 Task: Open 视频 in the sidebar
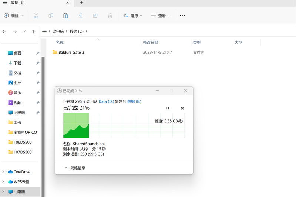(x=15, y=103)
